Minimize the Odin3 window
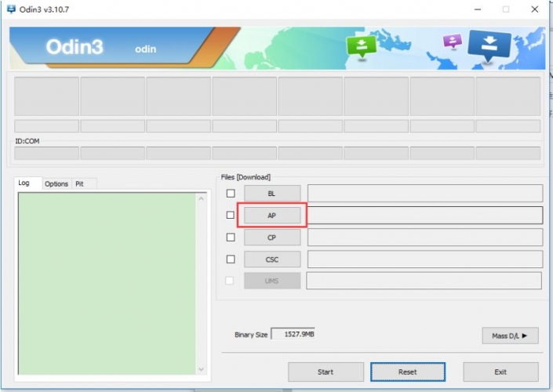Viewport: 553px width, 392px height. [478, 9]
